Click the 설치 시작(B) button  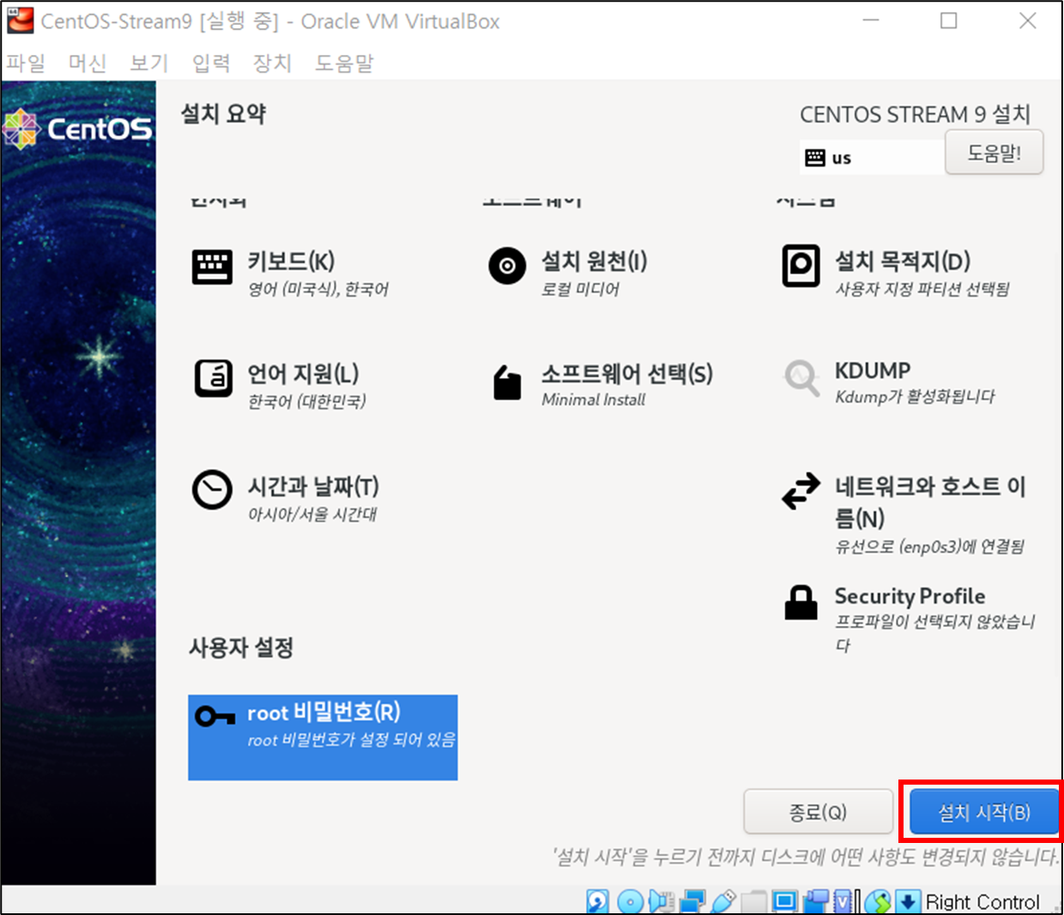(x=983, y=811)
